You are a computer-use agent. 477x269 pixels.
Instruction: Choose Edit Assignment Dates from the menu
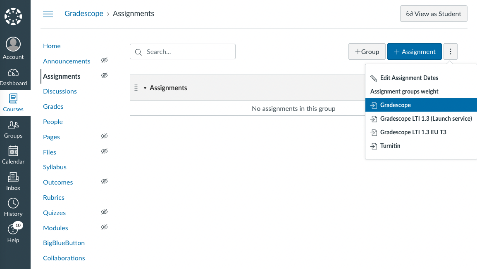click(x=409, y=77)
